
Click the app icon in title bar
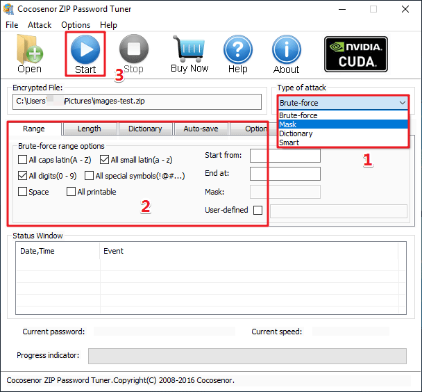pos(8,9)
